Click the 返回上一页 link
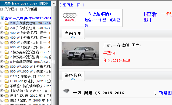Screen dimensions: 172x105 [x=72, y=5]
